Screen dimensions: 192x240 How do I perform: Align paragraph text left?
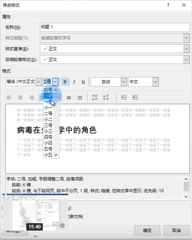point(9,98)
